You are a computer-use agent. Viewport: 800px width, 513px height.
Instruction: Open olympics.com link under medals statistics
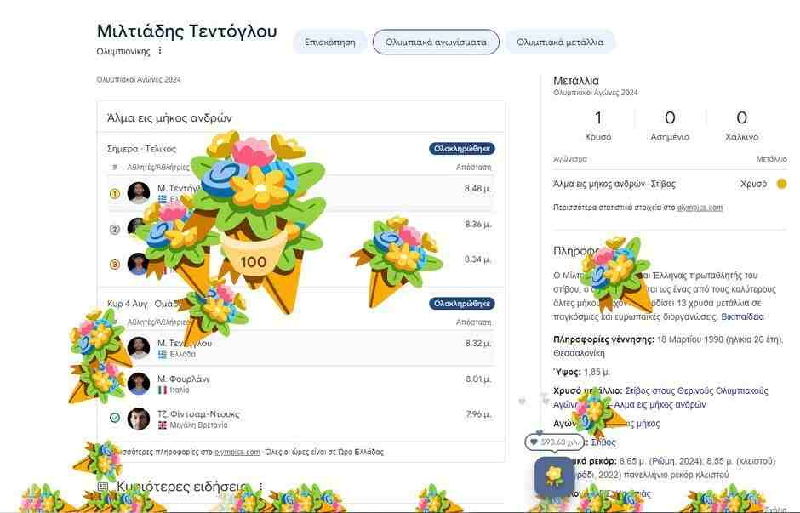coord(700,208)
